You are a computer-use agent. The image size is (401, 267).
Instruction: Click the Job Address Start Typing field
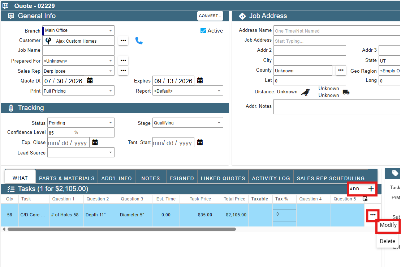[337, 41]
